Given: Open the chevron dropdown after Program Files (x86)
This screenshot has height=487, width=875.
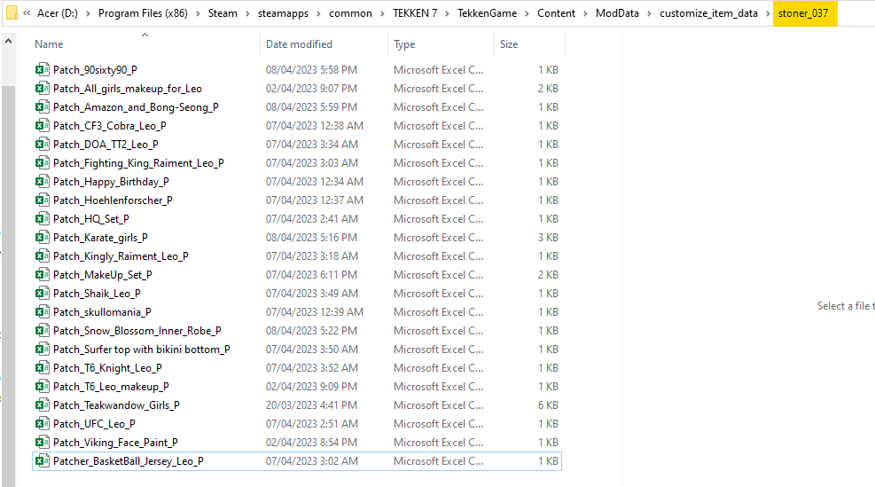Looking at the screenshot, I should (x=198, y=13).
